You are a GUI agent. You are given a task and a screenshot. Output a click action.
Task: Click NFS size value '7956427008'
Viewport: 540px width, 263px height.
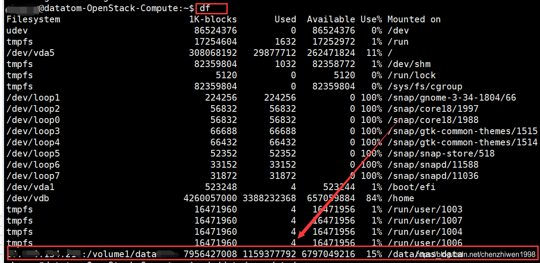210,254
